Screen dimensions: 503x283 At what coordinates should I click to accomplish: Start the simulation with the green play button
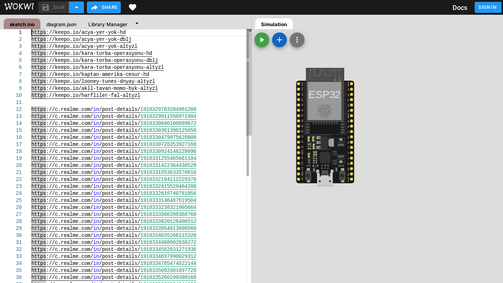pyautogui.click(x=262, y=40)
